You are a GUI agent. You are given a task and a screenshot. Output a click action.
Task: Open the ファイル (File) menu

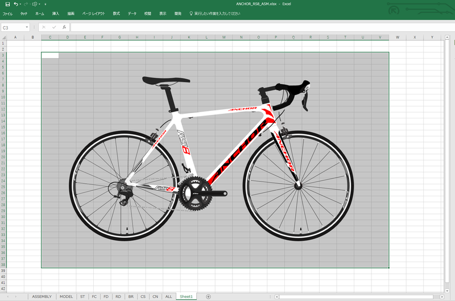coord(7,14)
